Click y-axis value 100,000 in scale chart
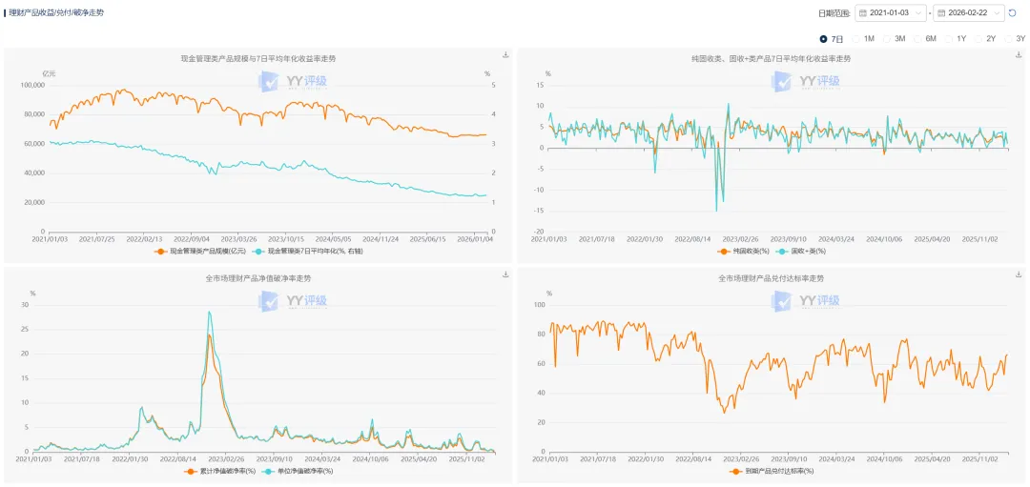Screen dimensions: 1030x487 (33, 86)
